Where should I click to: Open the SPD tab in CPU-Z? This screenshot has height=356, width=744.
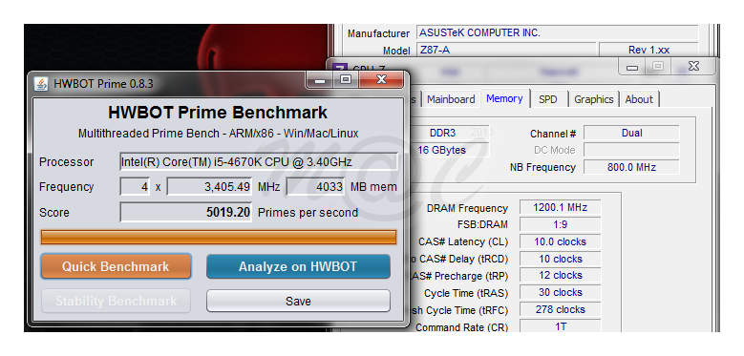pos(547,99)
